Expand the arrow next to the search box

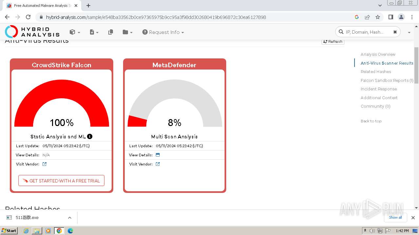click(x=409, y=32)
